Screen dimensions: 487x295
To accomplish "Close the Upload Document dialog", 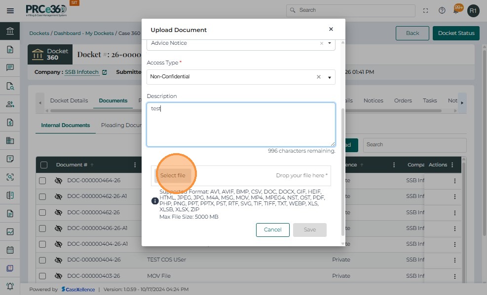I will (331, 29).
